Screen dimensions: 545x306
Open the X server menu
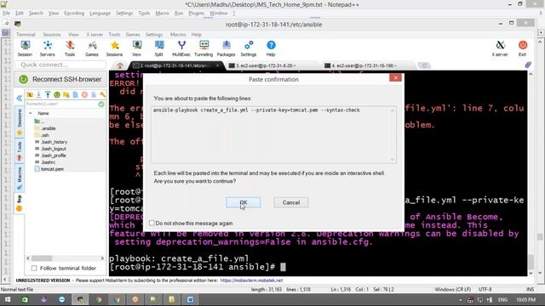pyautogui.click(x=95, y=35)
